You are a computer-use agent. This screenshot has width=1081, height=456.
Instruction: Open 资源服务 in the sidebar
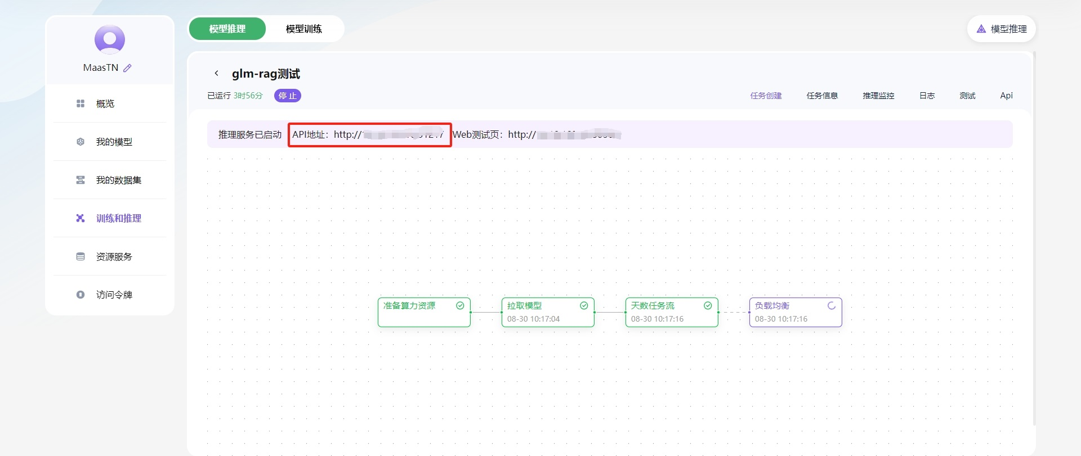point(110,256)
